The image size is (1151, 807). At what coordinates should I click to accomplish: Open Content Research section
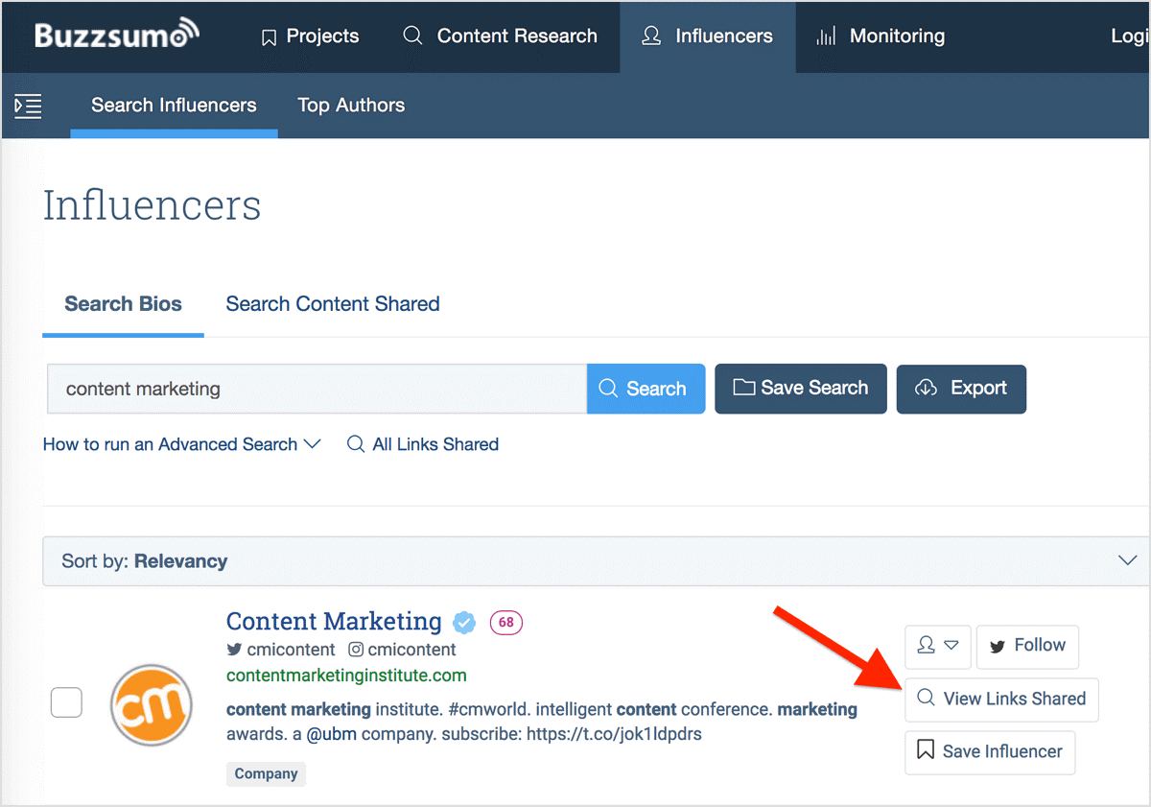click(500, 36)
